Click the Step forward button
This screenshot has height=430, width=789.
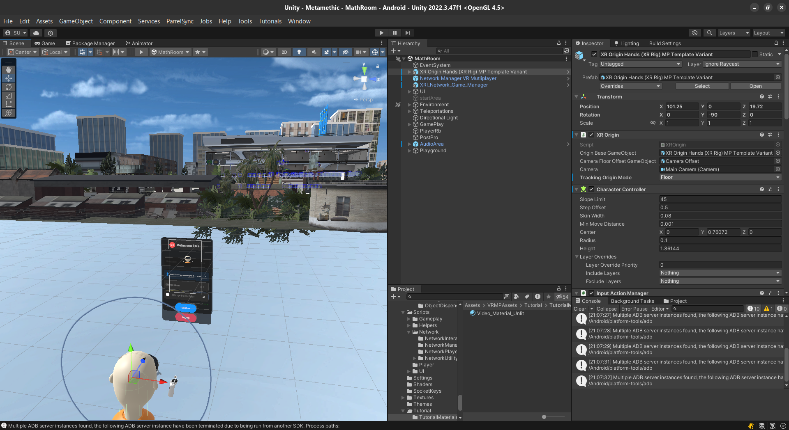tap(407, 33)
